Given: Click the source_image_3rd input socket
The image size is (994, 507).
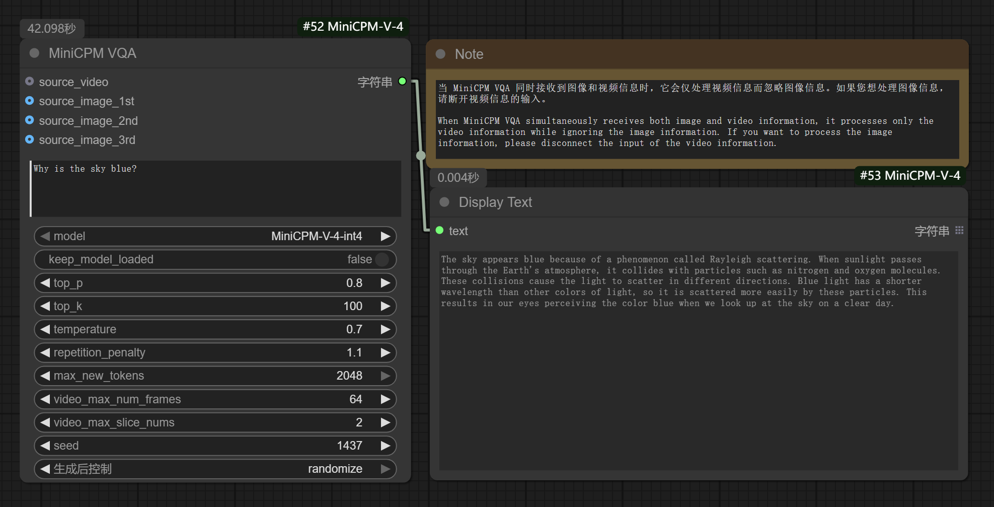Looking at the screenshot, I should [30, 139].
